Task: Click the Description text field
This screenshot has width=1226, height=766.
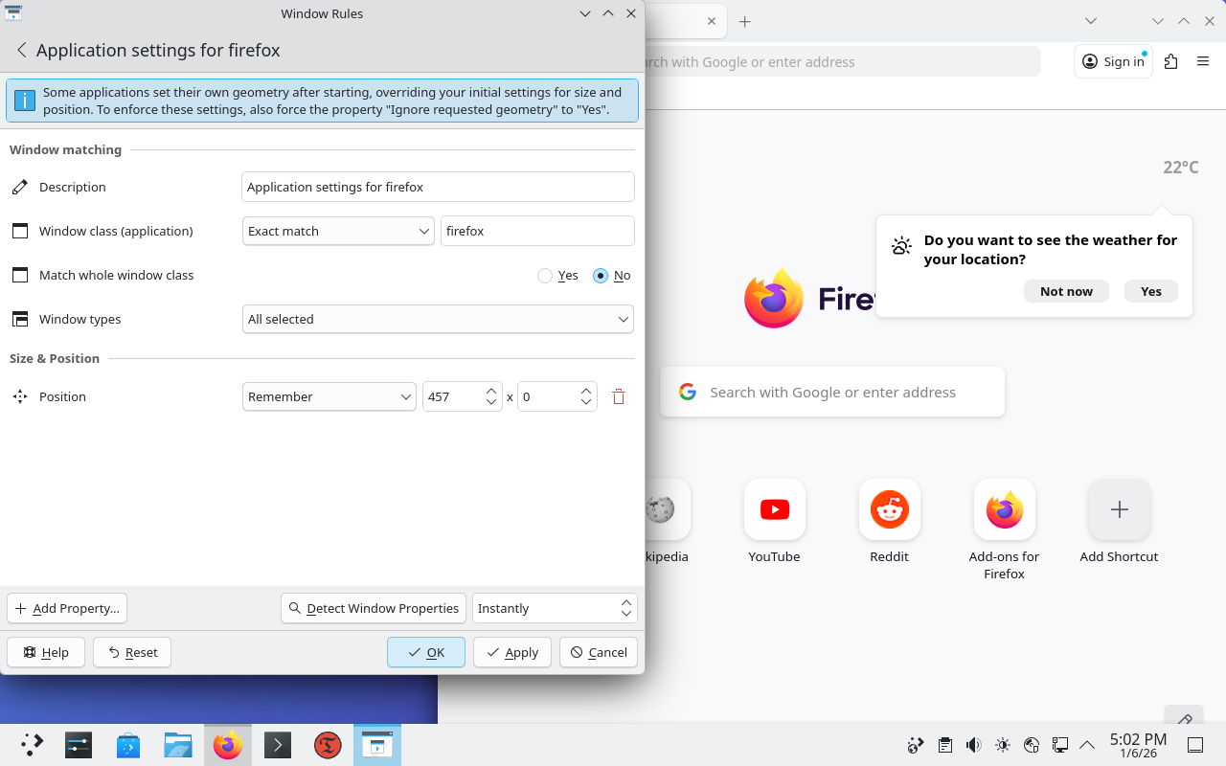Action: tap(438, 187)
